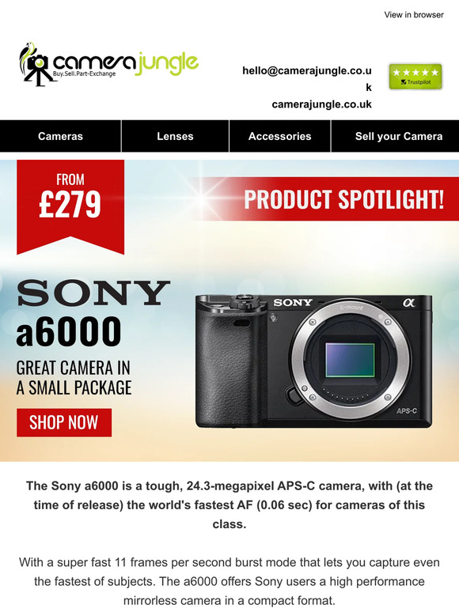The image size is (459, 612).
Task: Select the Lenses navigation item
Action: 175,136
